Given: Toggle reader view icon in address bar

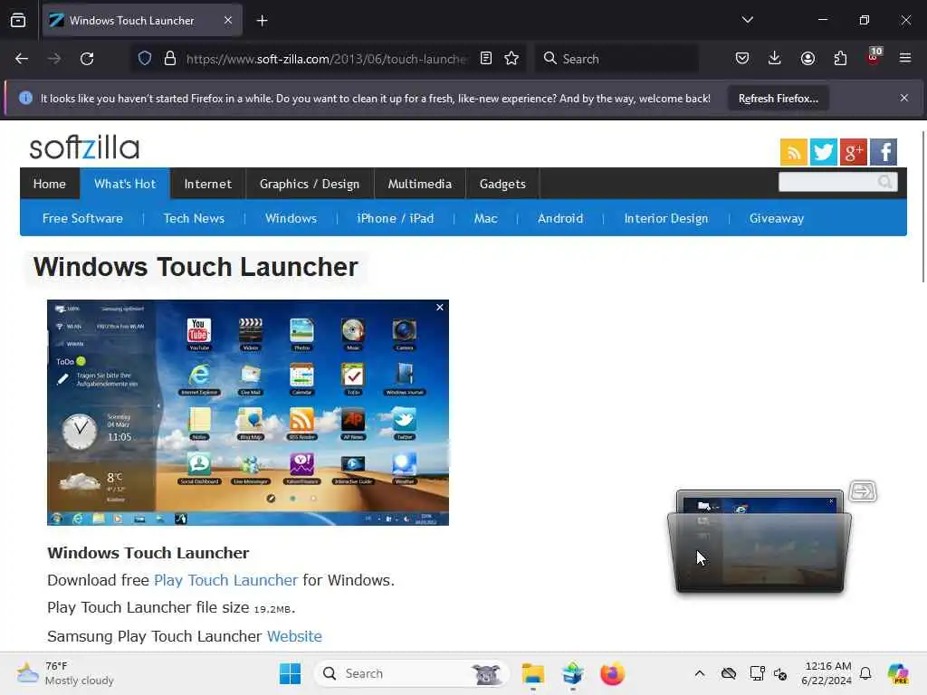Looking at the screenshot, I should [x=486, y=58].
